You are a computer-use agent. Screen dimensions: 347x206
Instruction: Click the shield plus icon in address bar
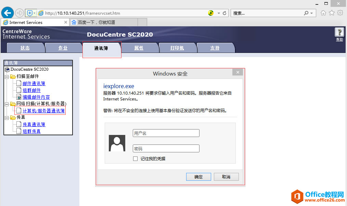point(30,13)
